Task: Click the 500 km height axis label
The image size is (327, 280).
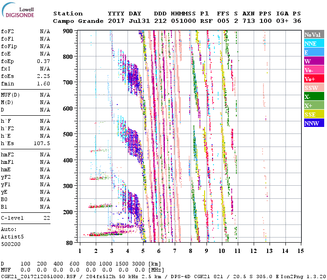Action: coord(68,134)
